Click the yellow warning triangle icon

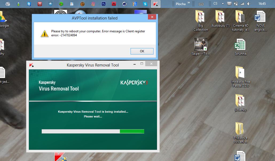tap(45, 33)
